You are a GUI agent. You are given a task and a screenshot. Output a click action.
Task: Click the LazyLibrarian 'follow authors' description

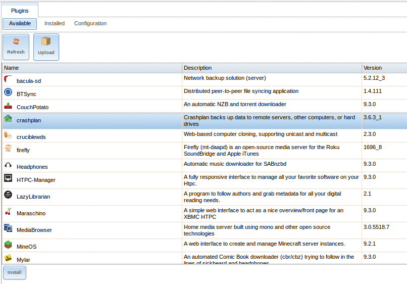click(263, 197)
